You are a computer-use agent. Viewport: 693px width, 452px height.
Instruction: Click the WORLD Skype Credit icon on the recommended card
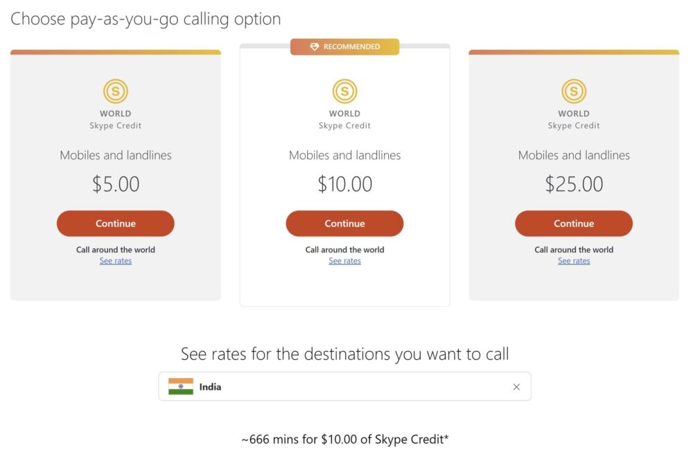[x=344, y=91]
